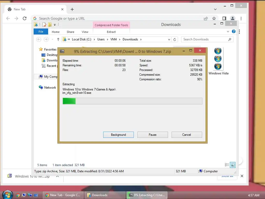The image size is (265, 199).
Task: Switch to the Share ribbon tab
Action: 70,32
